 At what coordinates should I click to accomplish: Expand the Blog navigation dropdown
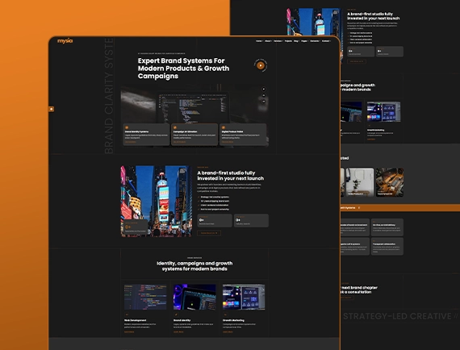click(296, 41)
